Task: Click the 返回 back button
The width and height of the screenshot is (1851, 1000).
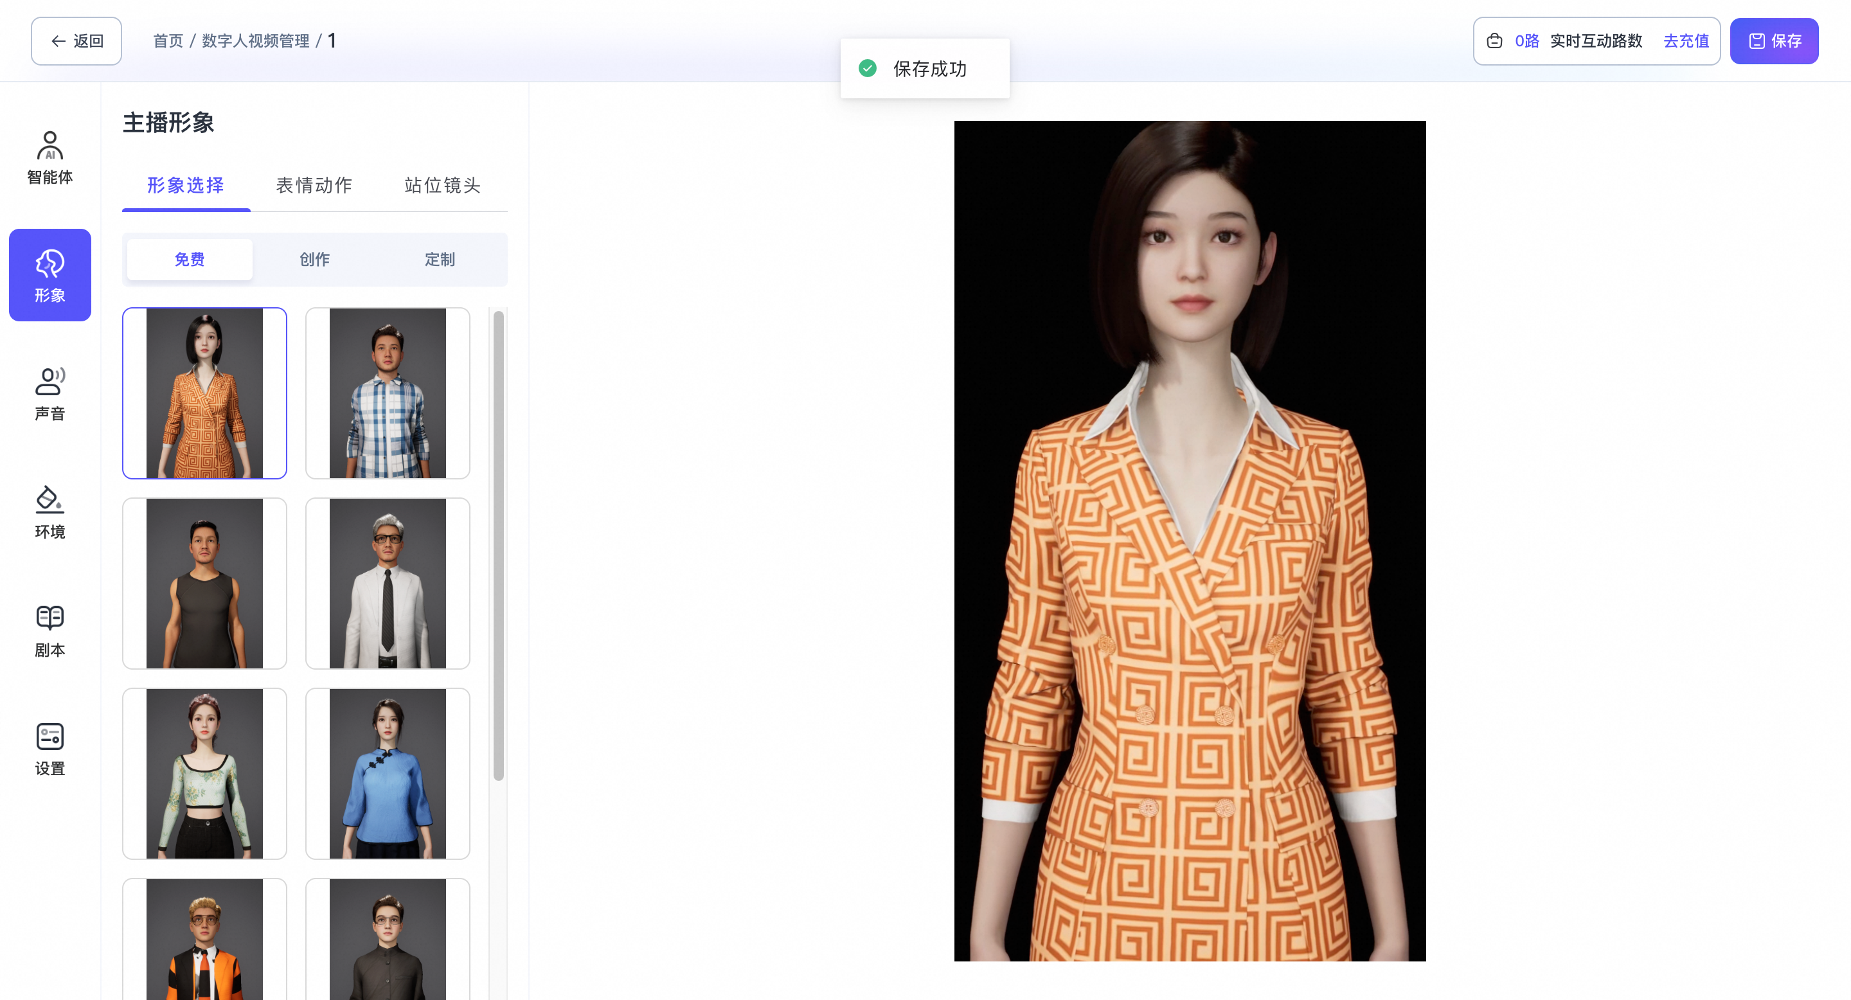Action: 76,41
